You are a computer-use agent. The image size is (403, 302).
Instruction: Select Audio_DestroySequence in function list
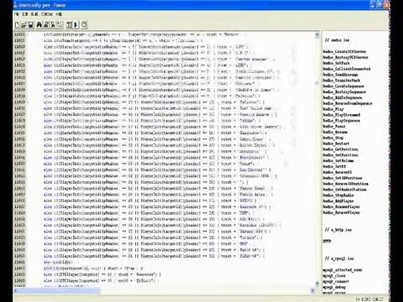(344, 91)
